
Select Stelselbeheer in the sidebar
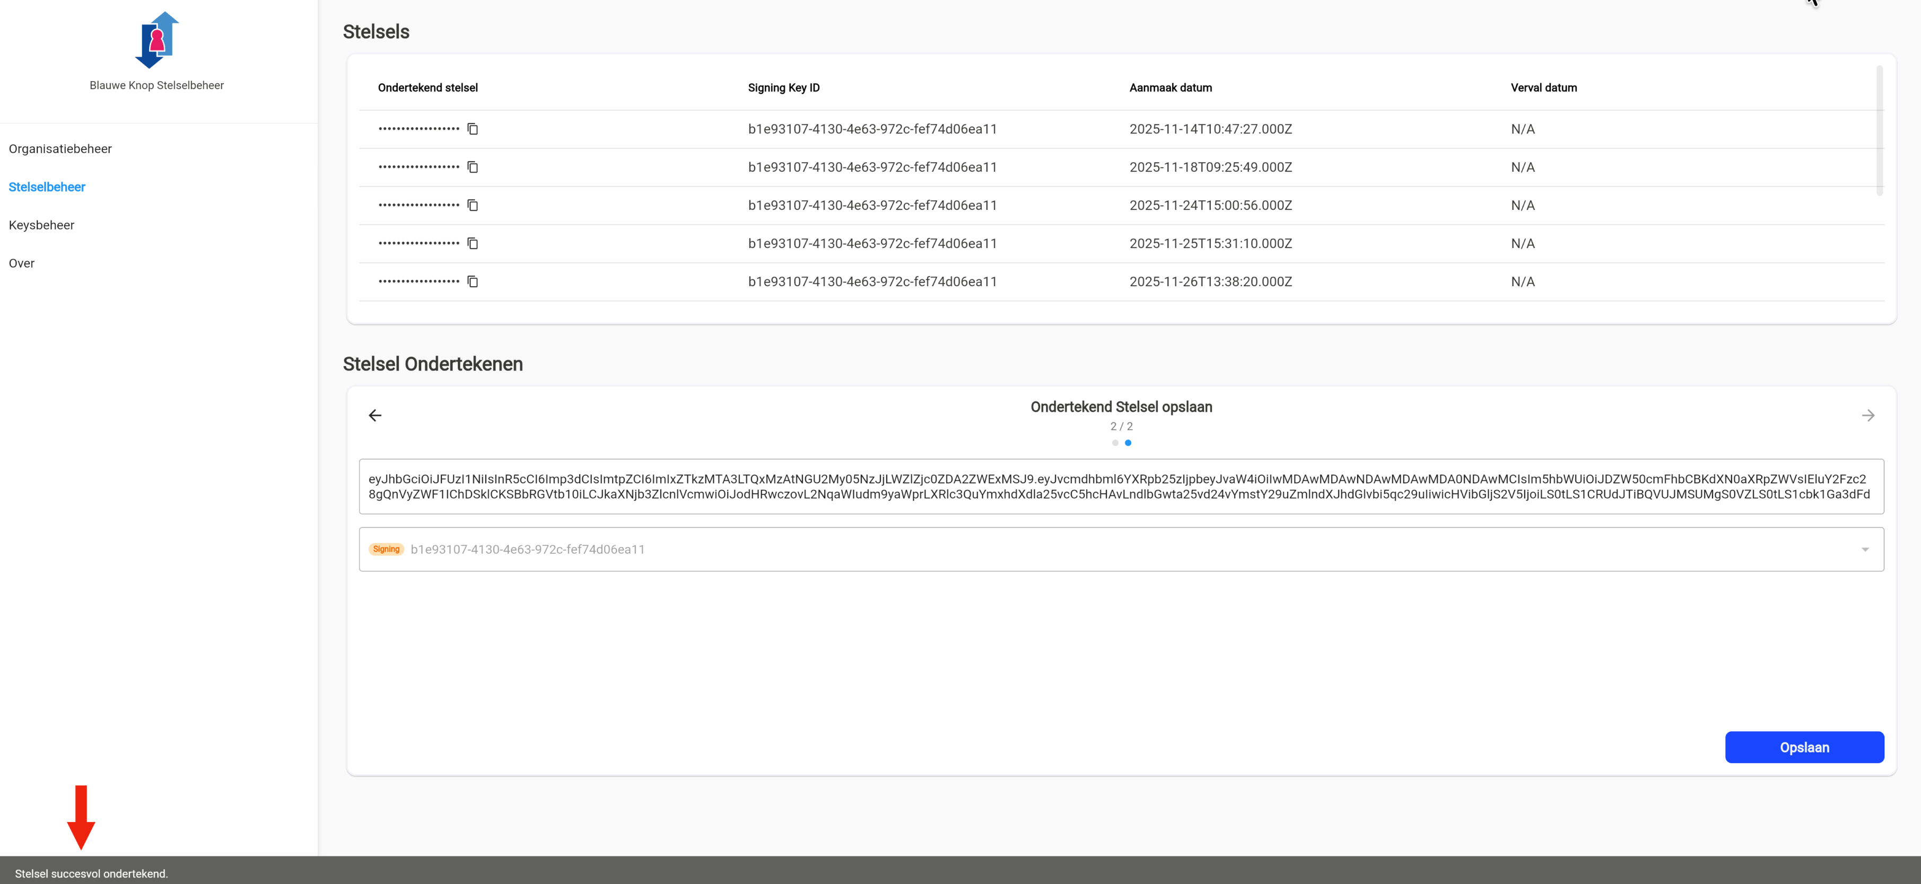[47, 187]
